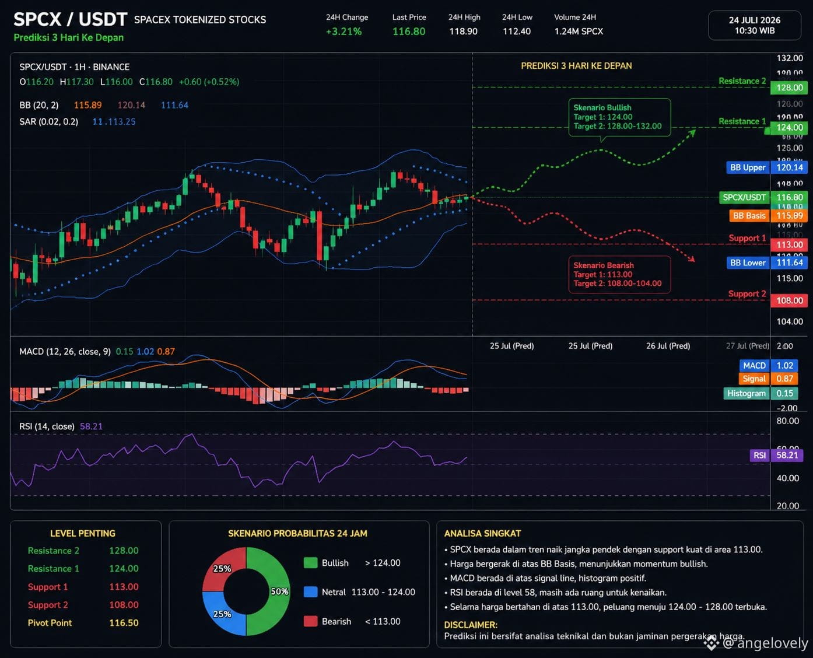
Task: Click the Last Price value in the header
Action: [x=409, y=32]
